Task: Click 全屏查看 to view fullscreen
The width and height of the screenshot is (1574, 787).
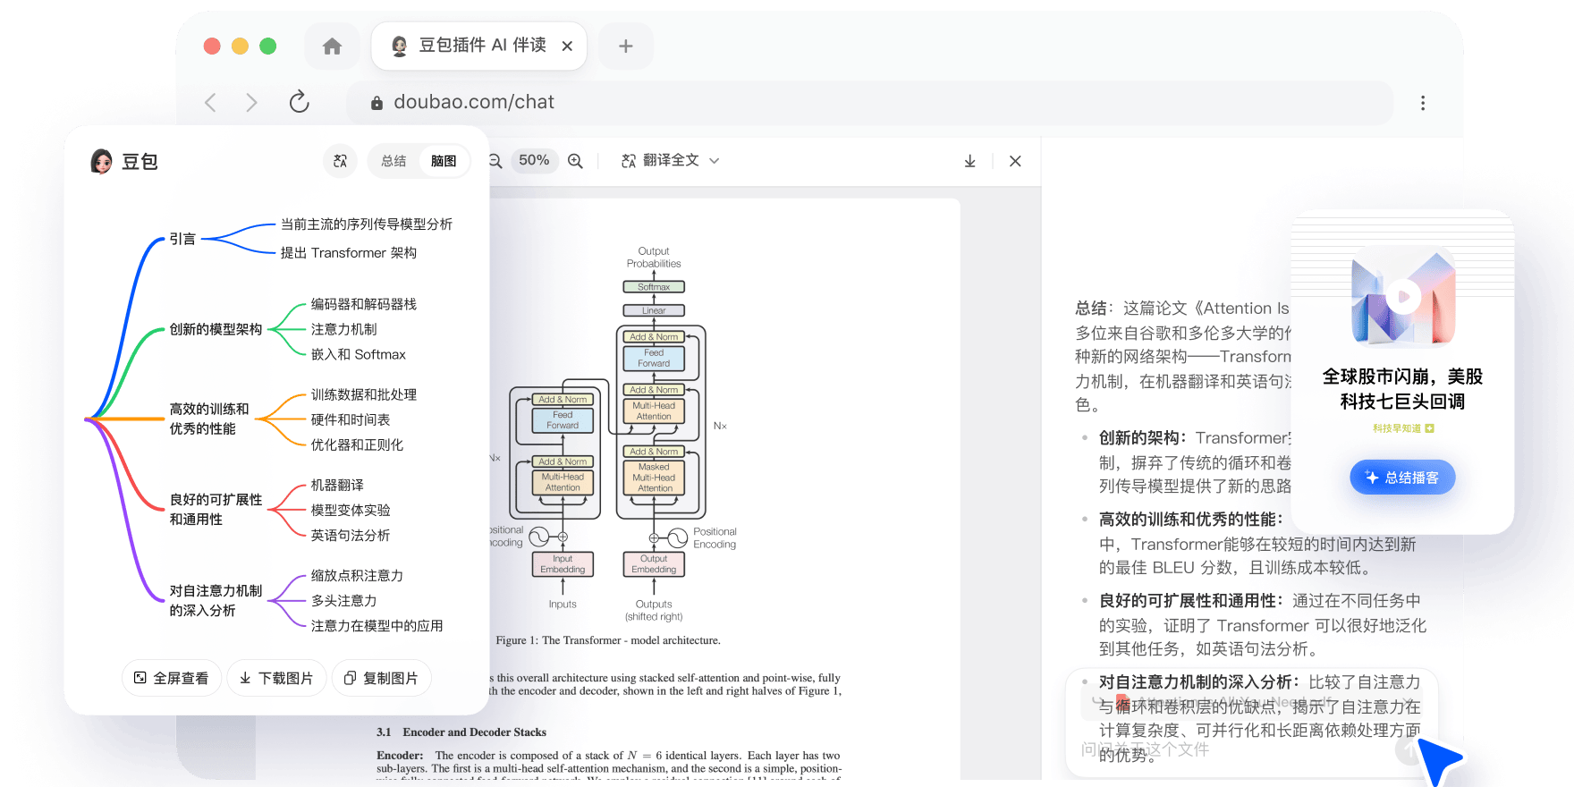Action: (x=172, y=678)
